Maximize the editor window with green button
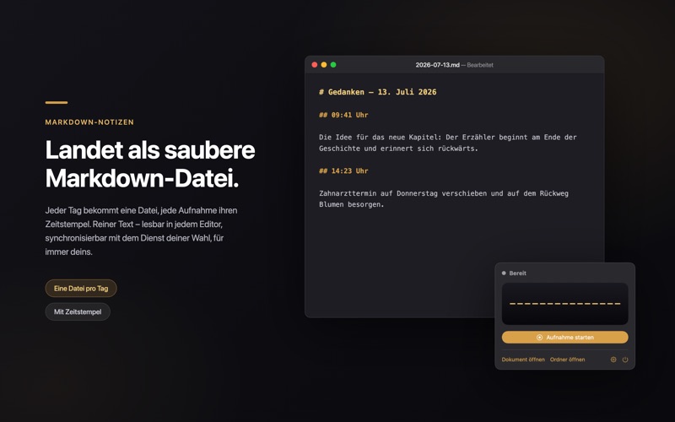The height and width of the screenshot is (422, 675). [333, 65]
